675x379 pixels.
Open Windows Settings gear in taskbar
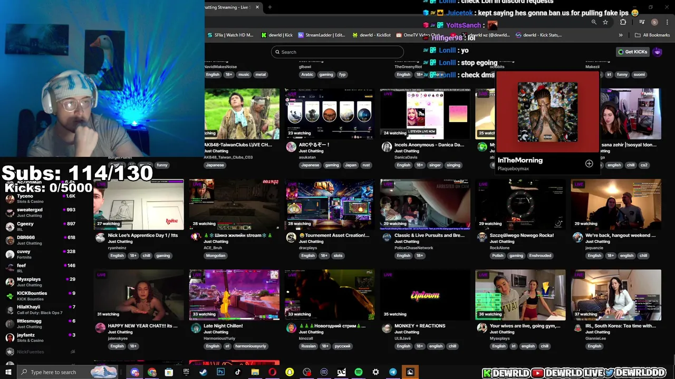tap(375, 372)
